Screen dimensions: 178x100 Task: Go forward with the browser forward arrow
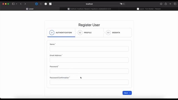point(25,4)
